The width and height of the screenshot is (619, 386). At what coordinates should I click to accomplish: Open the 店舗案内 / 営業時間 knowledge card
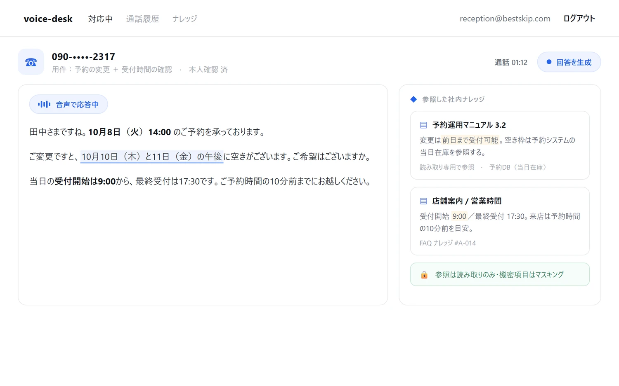[x=500, y=221]
